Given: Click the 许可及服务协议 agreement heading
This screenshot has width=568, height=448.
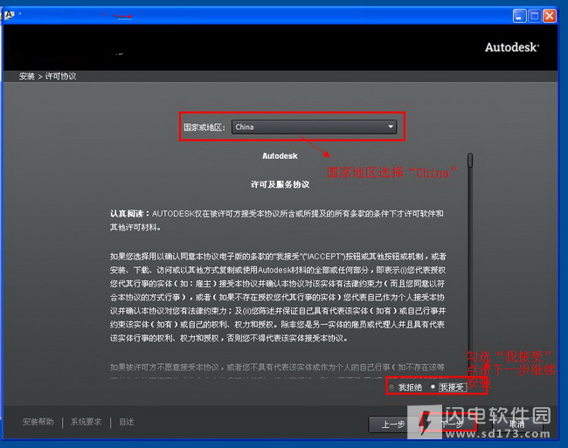Looking at the screenshot, I should pos(280,184).
